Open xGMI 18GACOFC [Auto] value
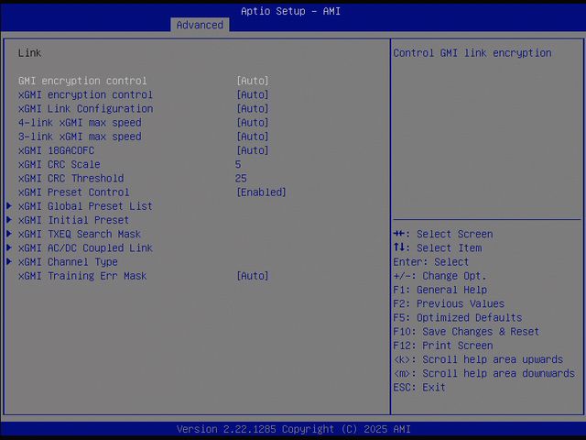 coord(253,150)
